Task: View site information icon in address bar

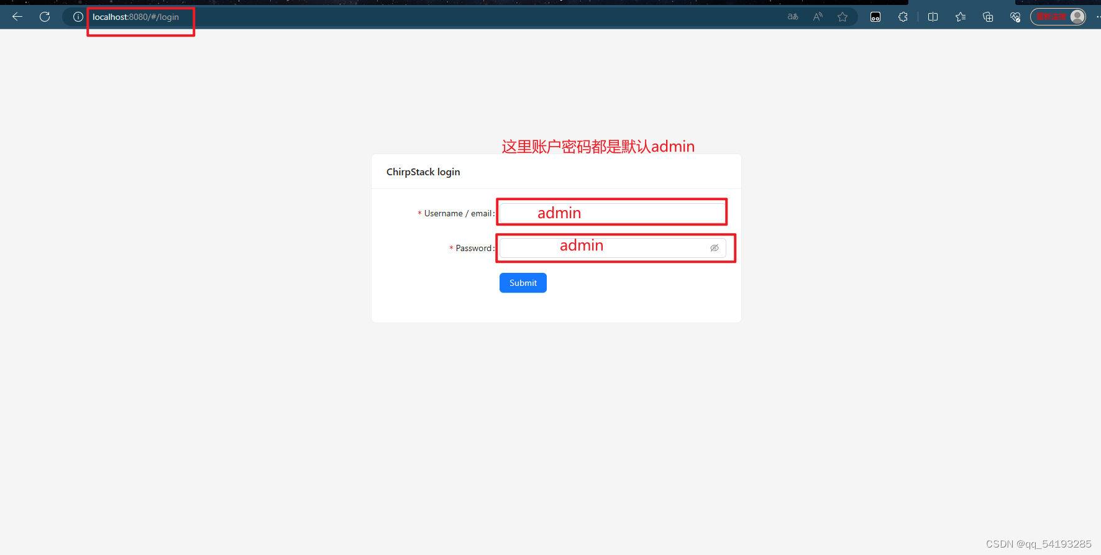Action: tap(78, 17)
